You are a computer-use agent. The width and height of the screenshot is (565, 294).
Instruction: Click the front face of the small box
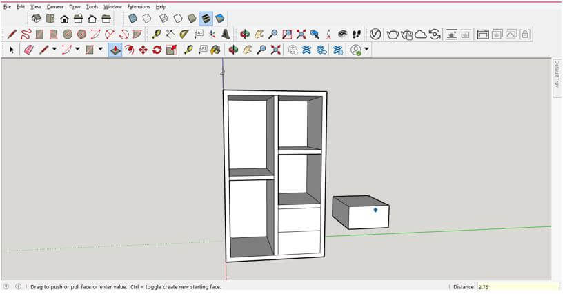369,217
